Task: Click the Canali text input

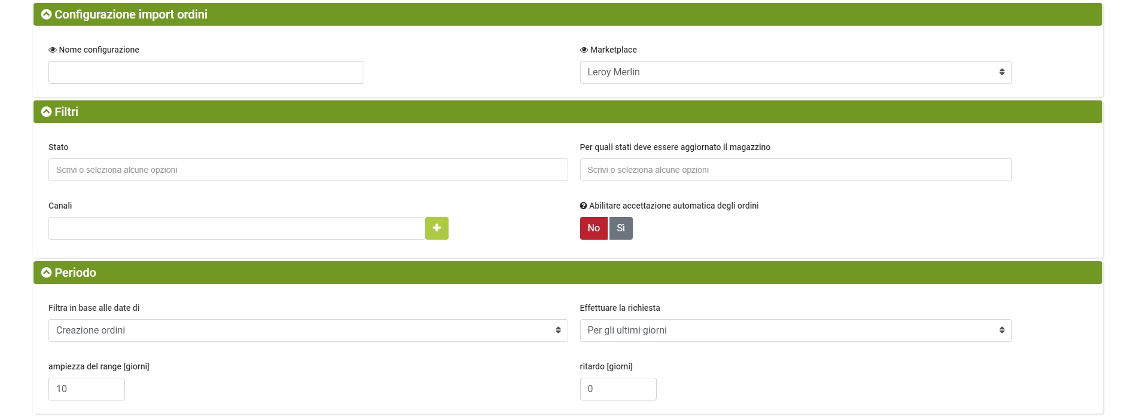Action: (236, 228)
